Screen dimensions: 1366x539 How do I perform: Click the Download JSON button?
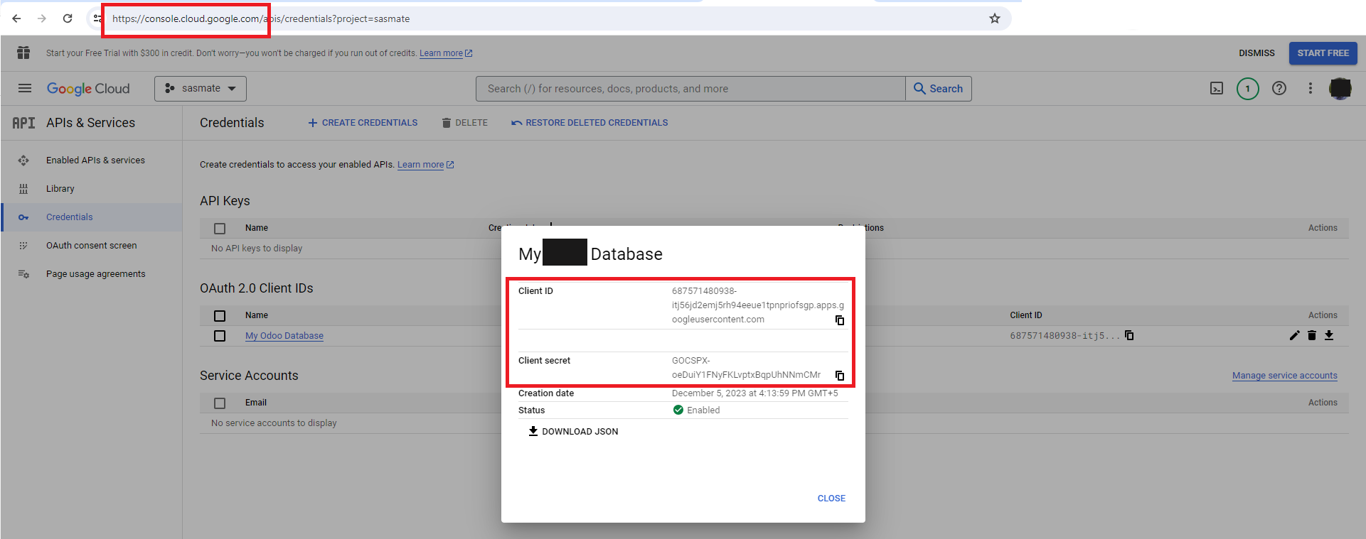(x=573, y=432)
